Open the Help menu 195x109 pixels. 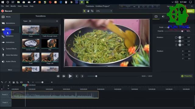[32, 6]
